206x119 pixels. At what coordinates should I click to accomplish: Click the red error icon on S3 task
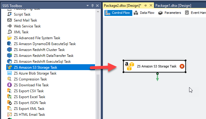(x=182, y=66)
